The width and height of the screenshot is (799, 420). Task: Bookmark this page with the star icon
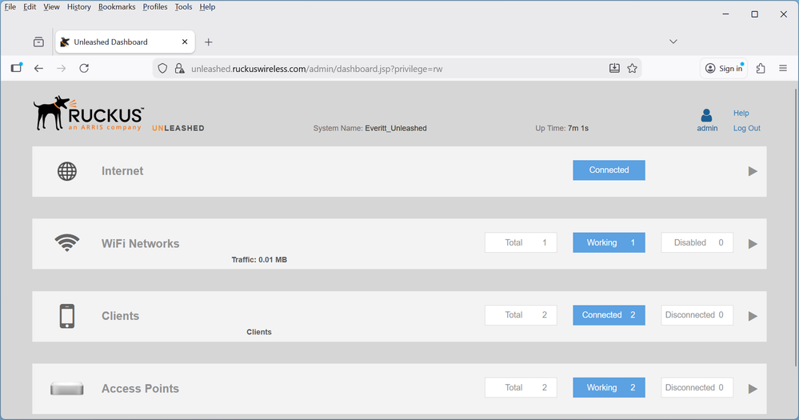click(633, 68)
